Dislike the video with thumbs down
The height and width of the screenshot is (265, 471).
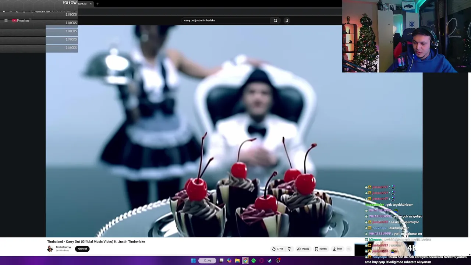click(x=289, y=249)
